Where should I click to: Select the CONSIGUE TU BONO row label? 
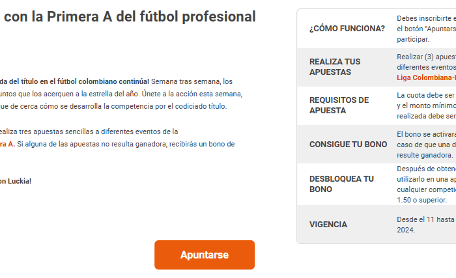(x=348, y=145)
